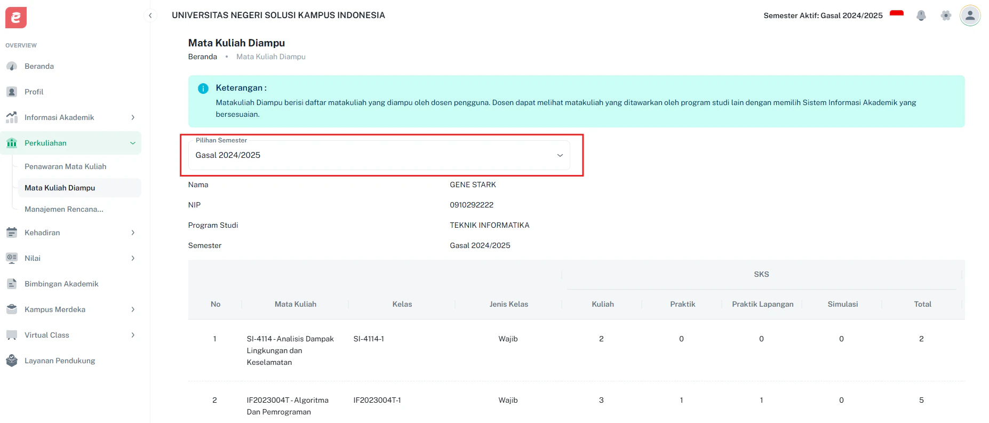Click the Kehadiran calendar icon
989x423 pixels.
(12, 233)
